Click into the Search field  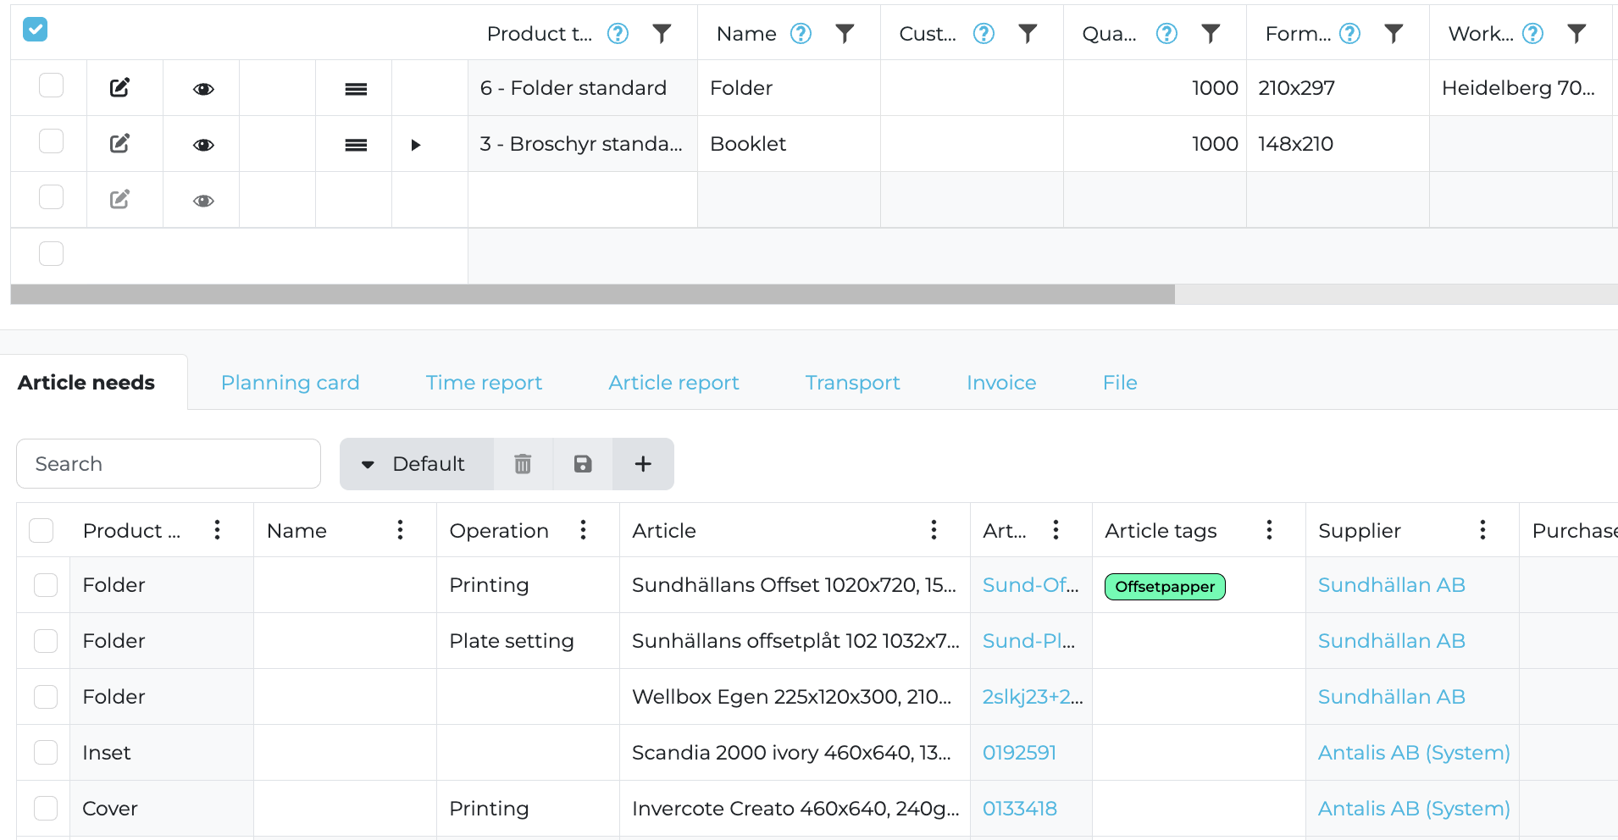(169, 464)
